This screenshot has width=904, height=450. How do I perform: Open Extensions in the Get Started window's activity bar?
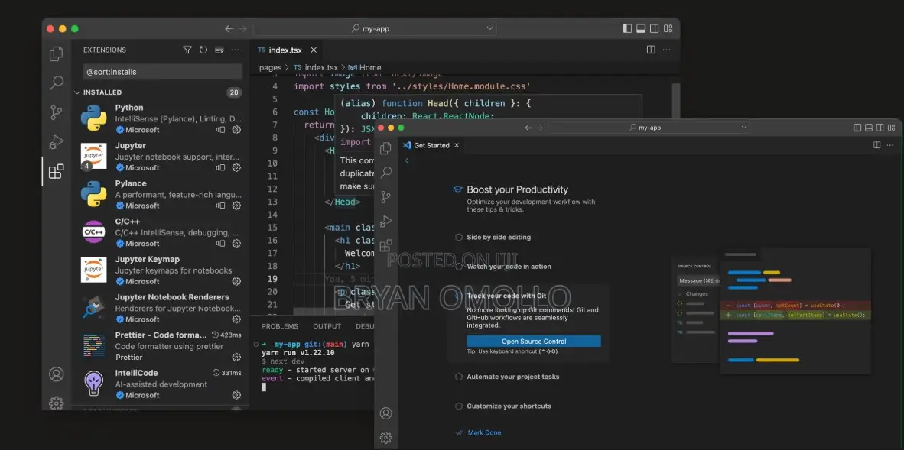386,245
